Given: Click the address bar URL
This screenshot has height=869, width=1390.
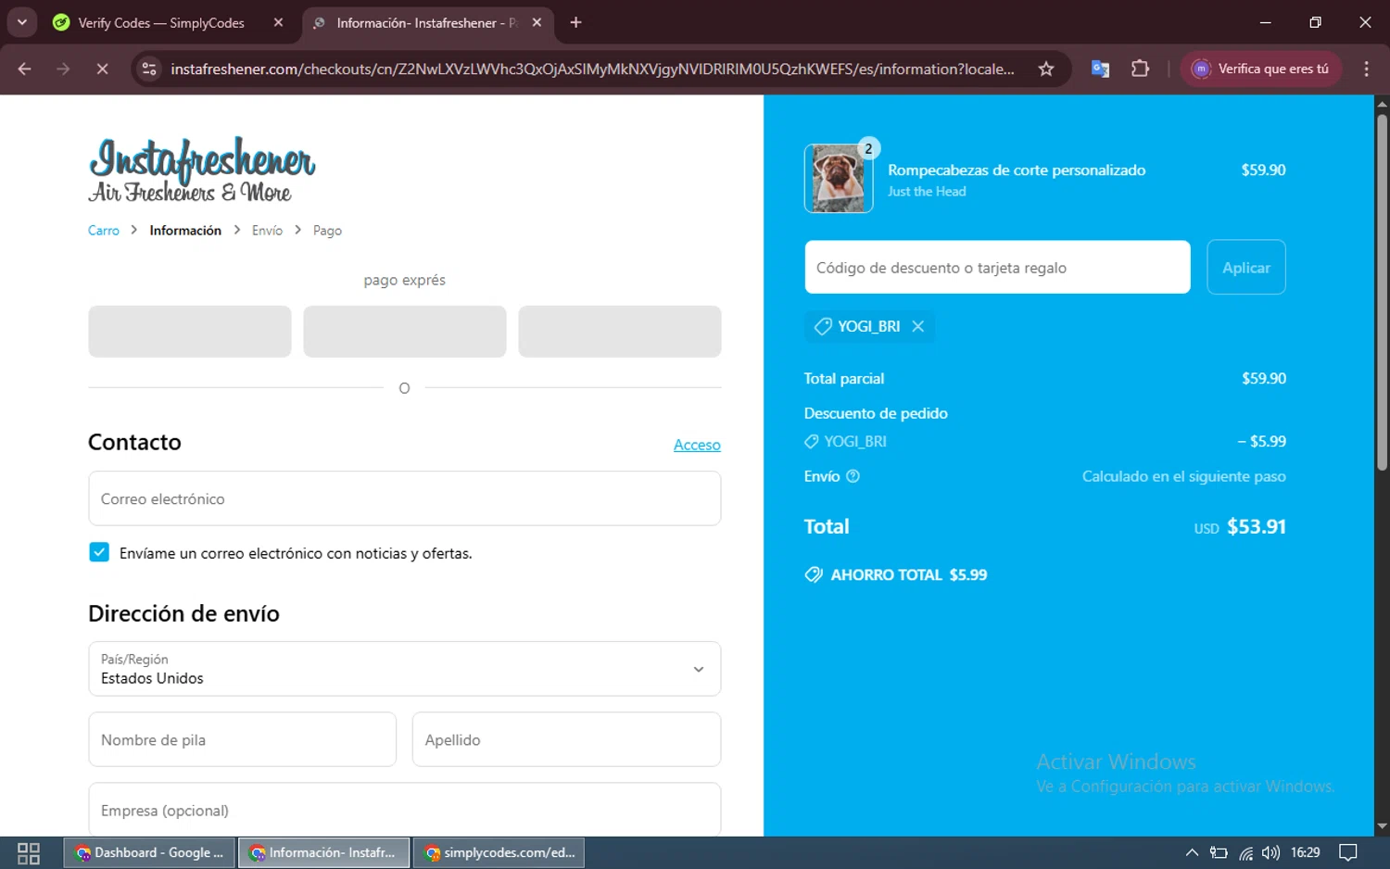Looking at the screenshot, I should point(592,69).
